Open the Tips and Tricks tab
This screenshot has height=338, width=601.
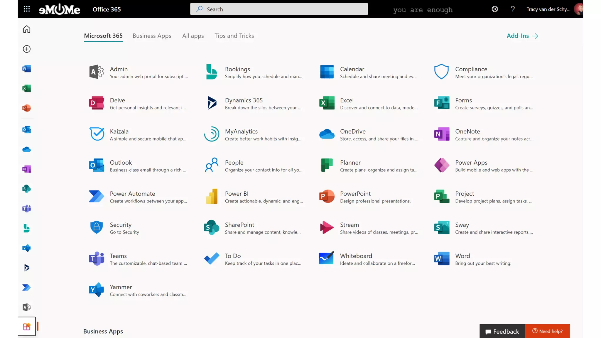pos(234,36)
